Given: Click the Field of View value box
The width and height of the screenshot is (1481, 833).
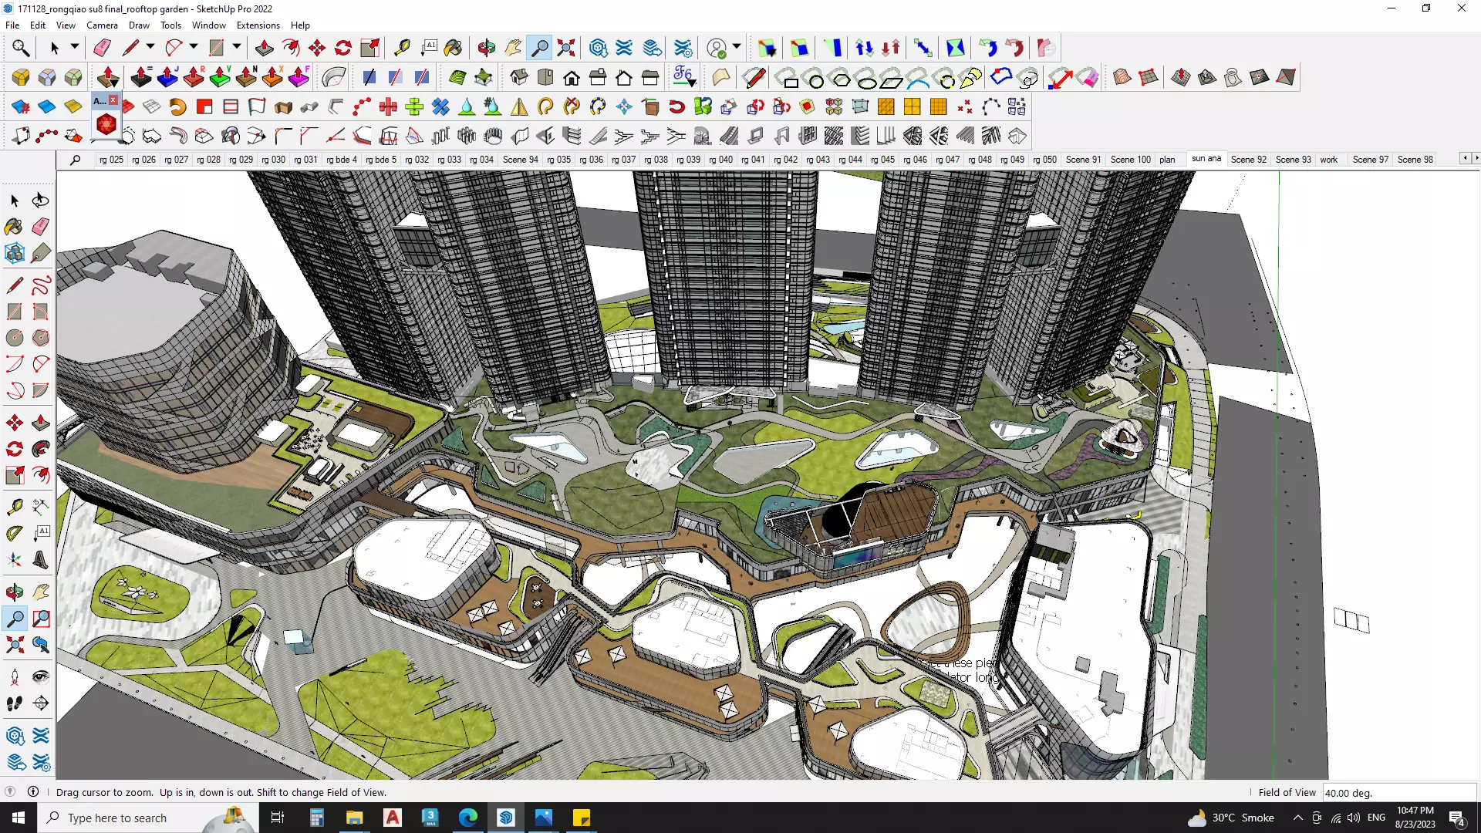Looking at the screenshot, I should tap(1398, 793).
